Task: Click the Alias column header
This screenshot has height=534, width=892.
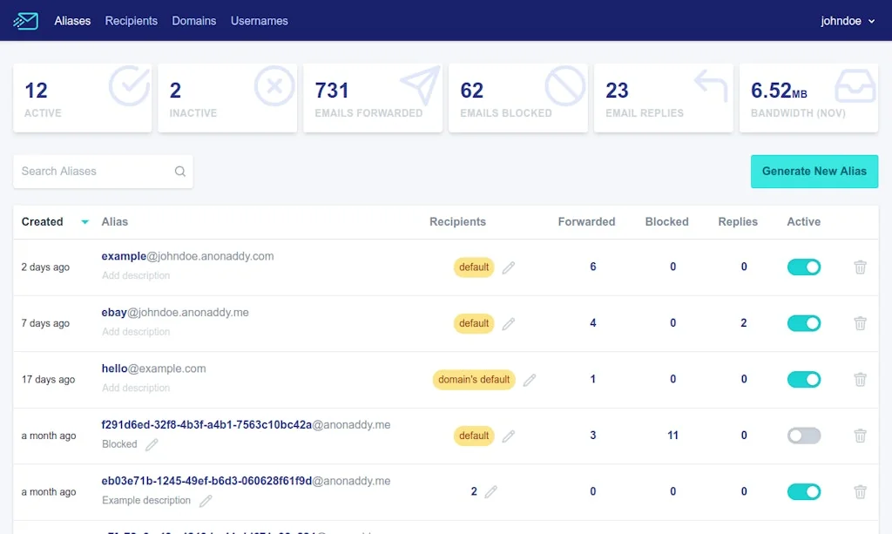Action: pos(115,222)
